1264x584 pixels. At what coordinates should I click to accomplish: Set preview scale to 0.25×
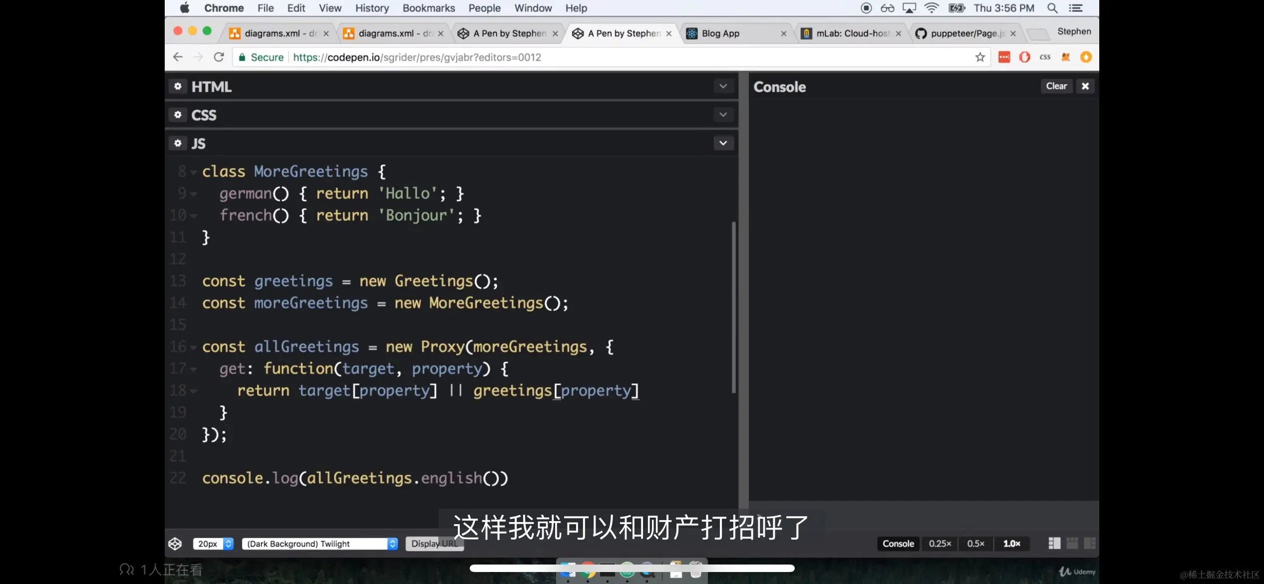tap(940, 544)
